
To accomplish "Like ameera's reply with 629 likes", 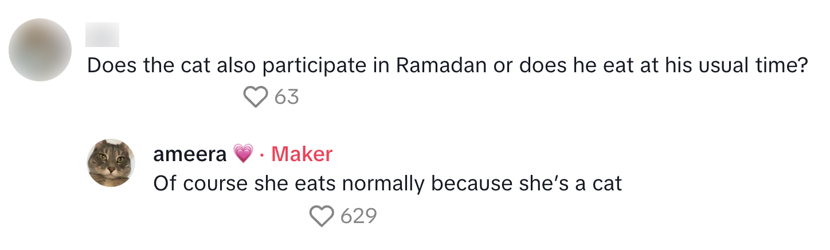I will (322, 216).
